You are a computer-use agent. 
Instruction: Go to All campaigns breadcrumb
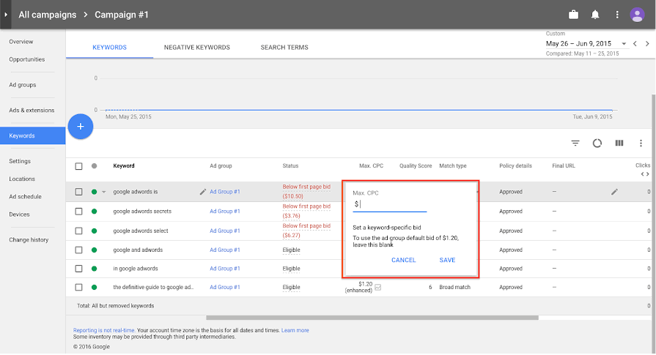pos(47,15)
